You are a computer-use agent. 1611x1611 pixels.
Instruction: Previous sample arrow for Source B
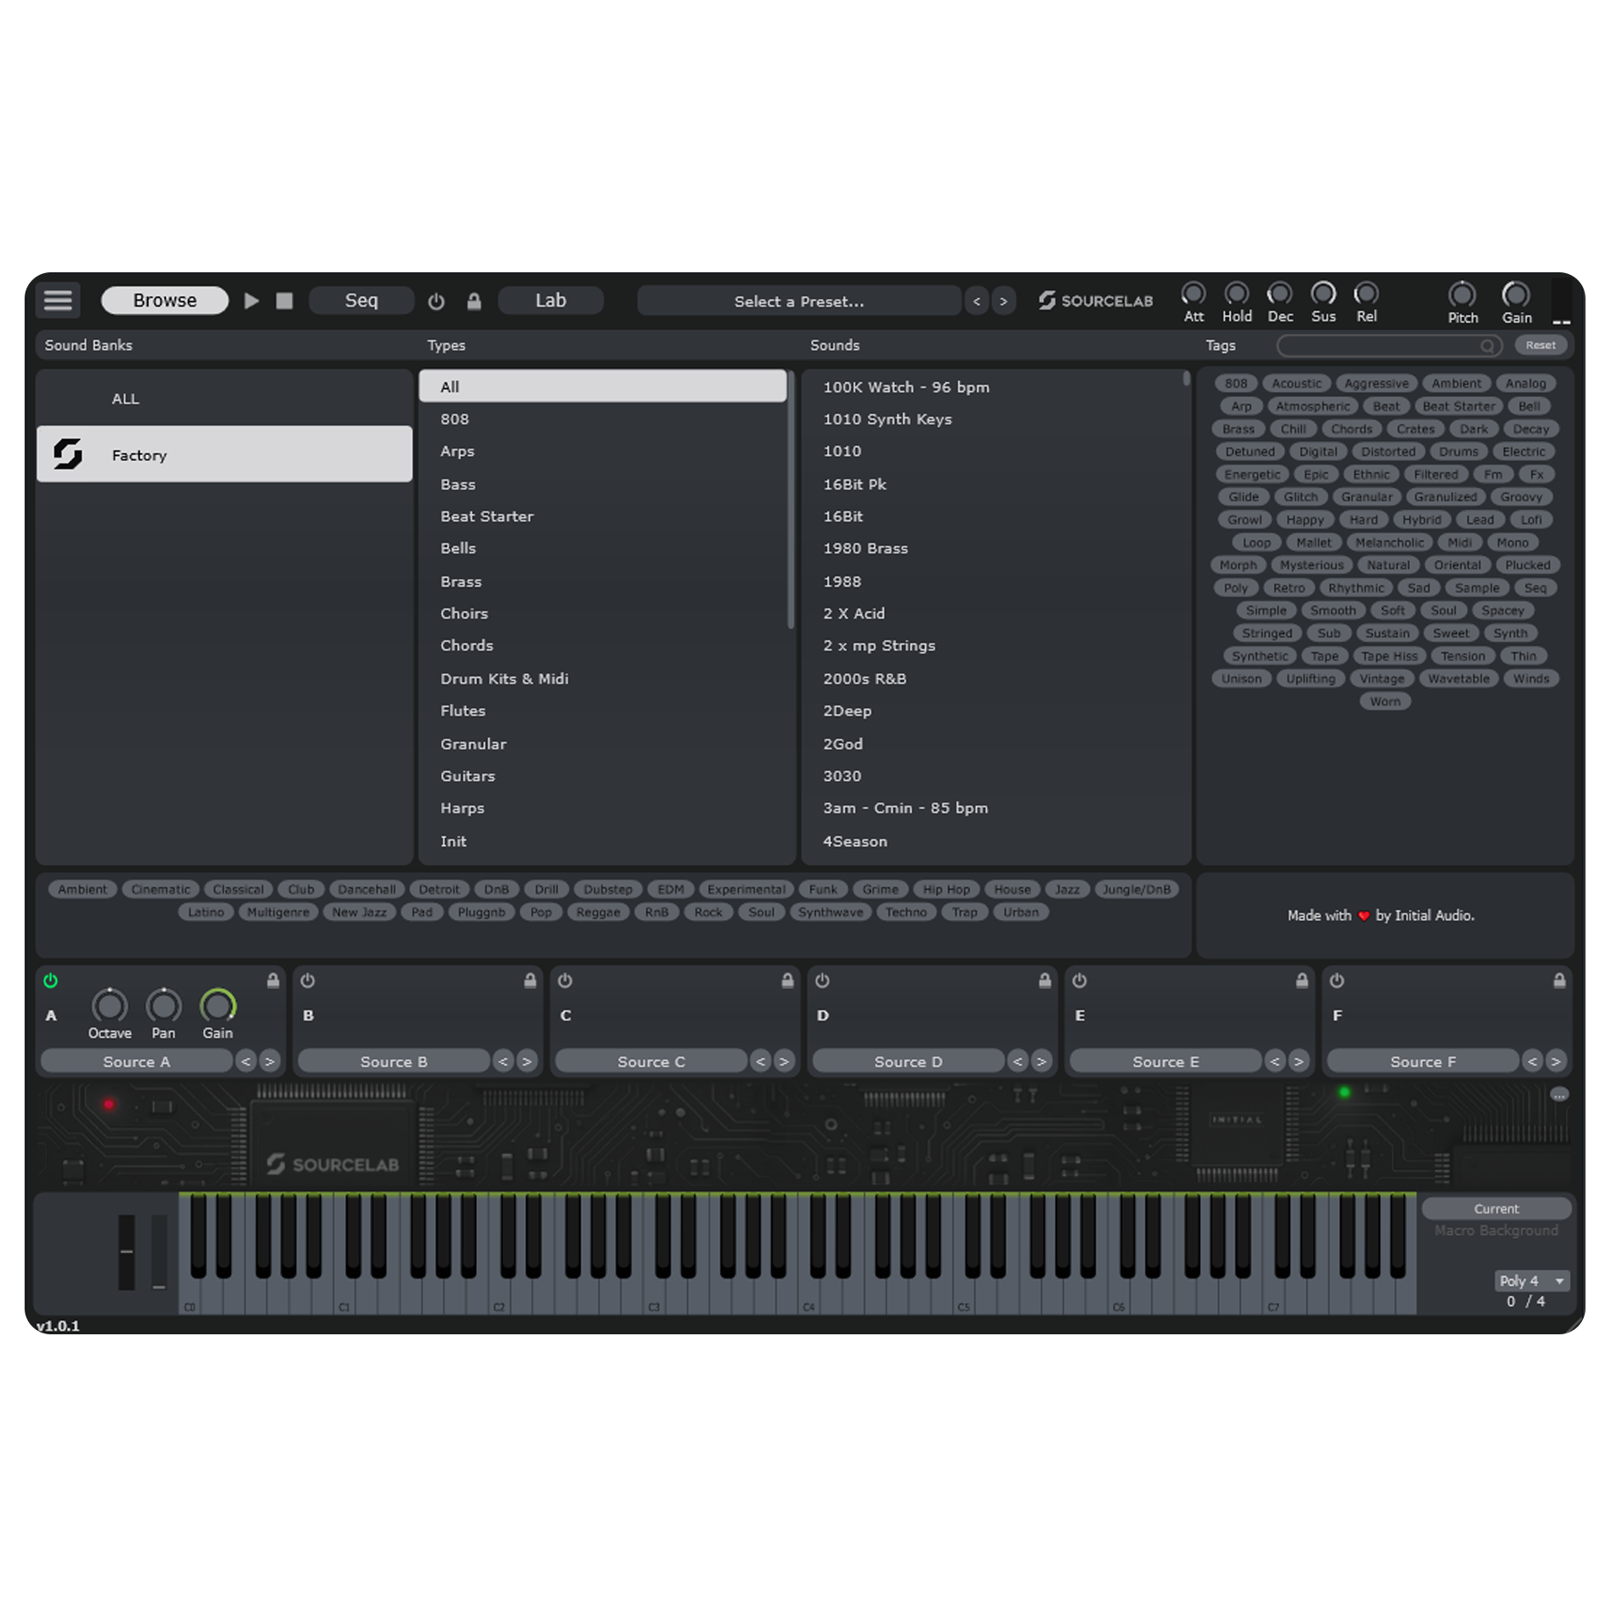tap(503, 1061)
